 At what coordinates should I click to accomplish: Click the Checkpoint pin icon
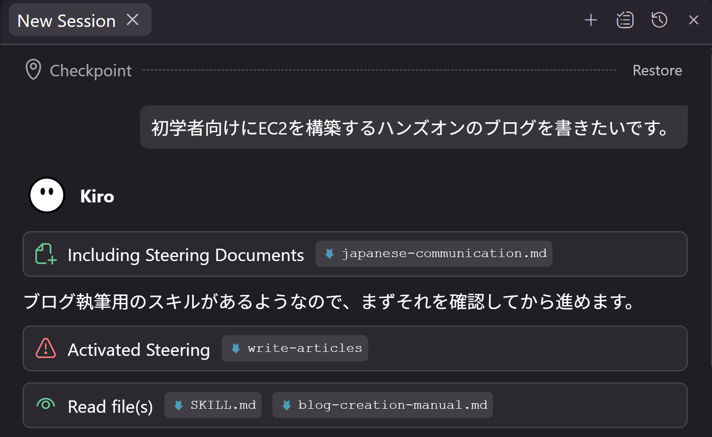(33, 70)
